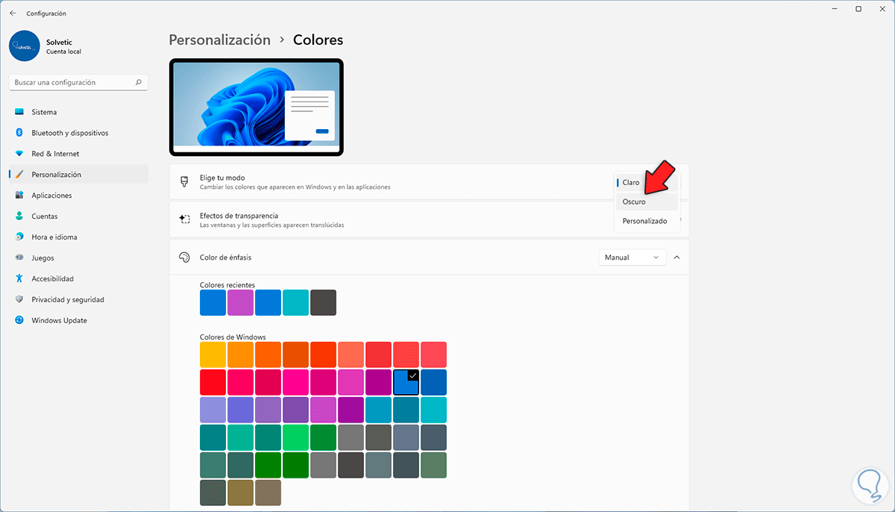This screenshot has width=895, height=512.
Task: Click the Hora e idioma globe icon
Action: (x=20, y=237)
